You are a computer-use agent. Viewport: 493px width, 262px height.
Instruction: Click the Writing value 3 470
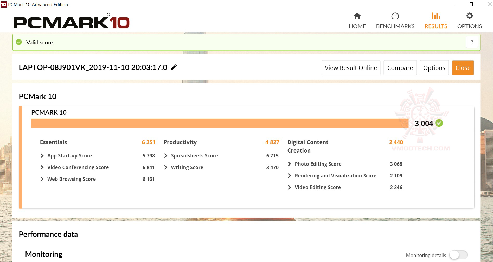coord(272,167)
